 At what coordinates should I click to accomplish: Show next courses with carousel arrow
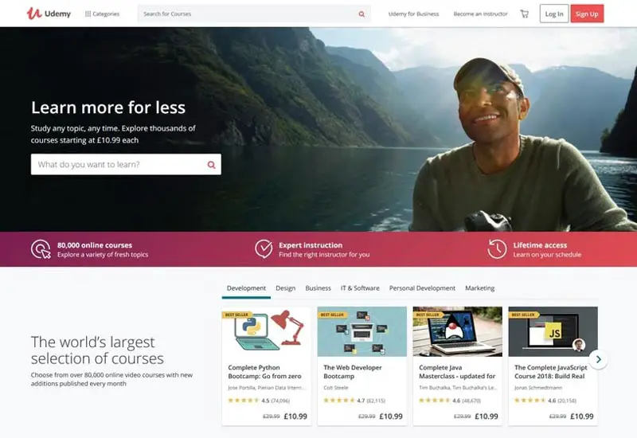click(599, 359)
